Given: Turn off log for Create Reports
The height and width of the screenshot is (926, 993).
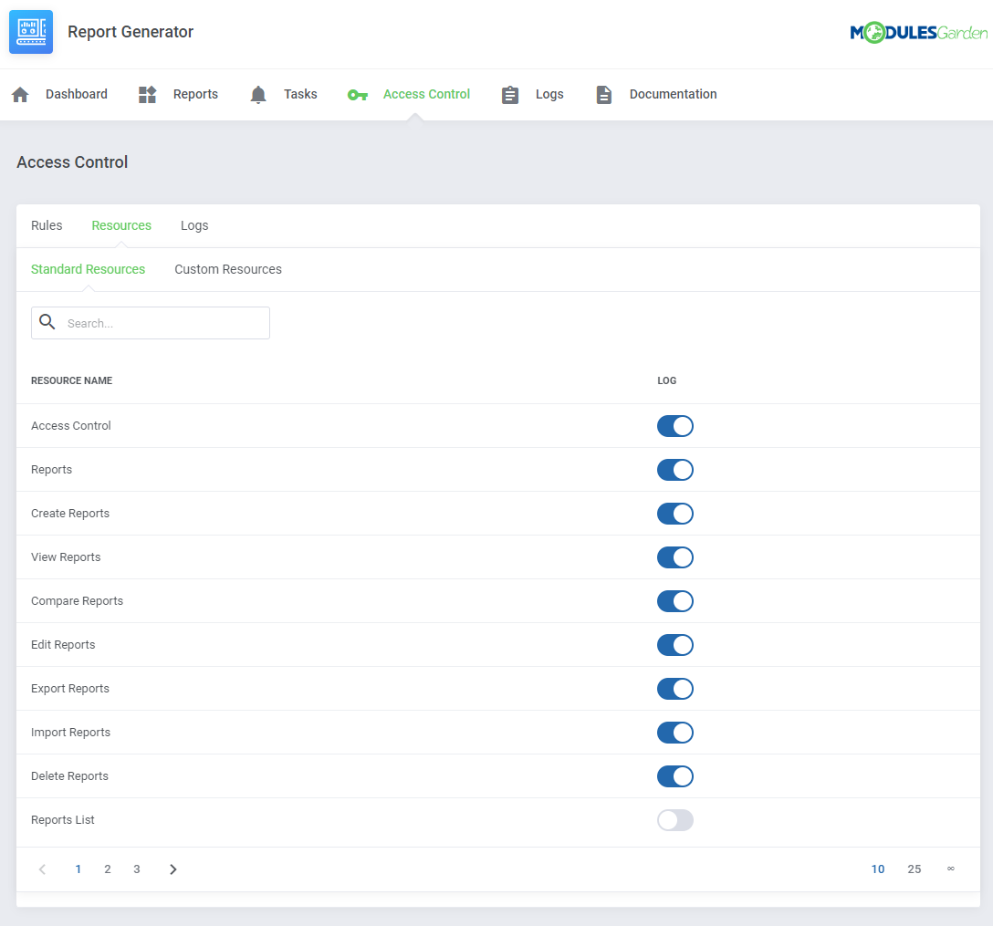Looking at the screenshot, I should [x=675, y=514].
